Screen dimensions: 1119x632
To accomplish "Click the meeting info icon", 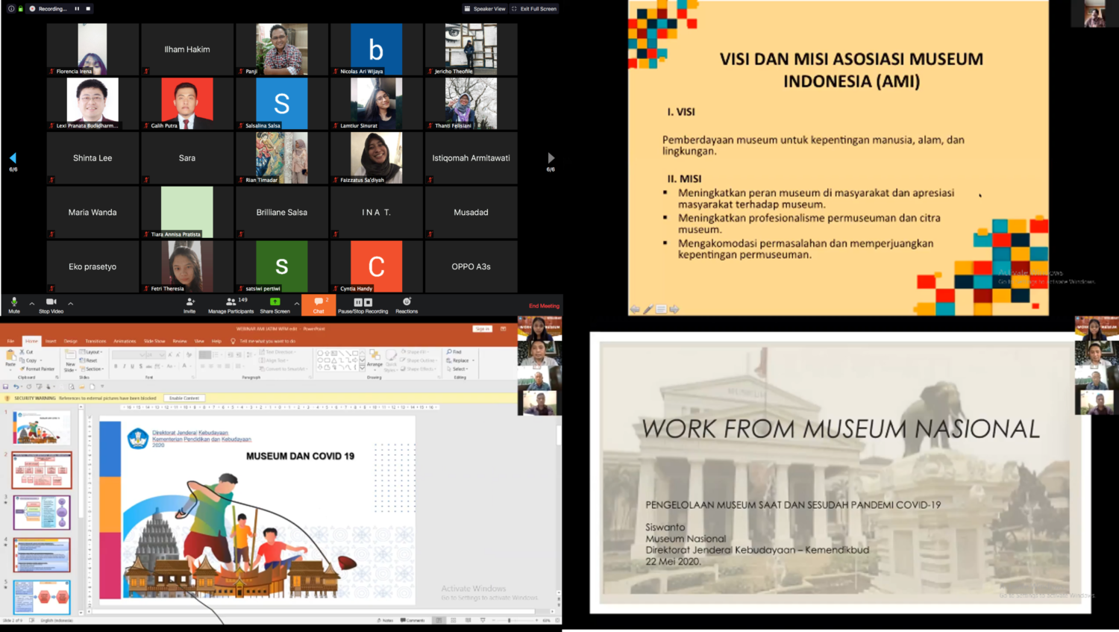I will point(11,9).
